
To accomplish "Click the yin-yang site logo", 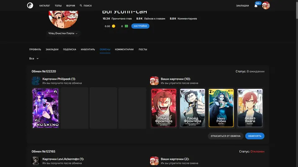I will click(30, 5).
